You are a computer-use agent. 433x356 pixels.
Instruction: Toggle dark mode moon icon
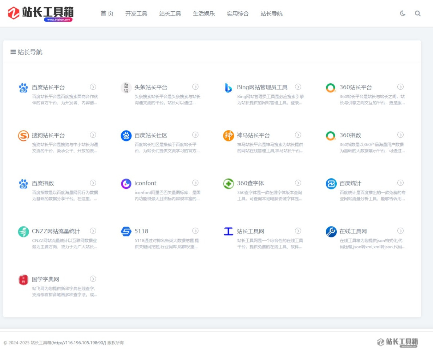pos(402,13)
